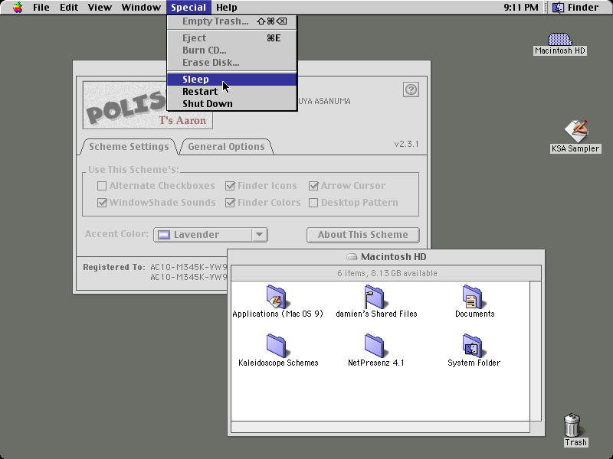This screenshot has width=613, height=459.
Task: Select the NetPresenz 4.1 folder icon
Action: coord(375,346)
